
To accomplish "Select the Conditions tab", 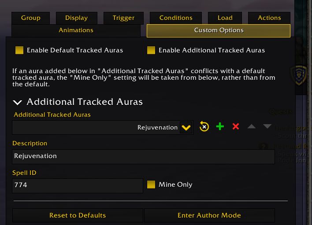I will pos(176,18).
